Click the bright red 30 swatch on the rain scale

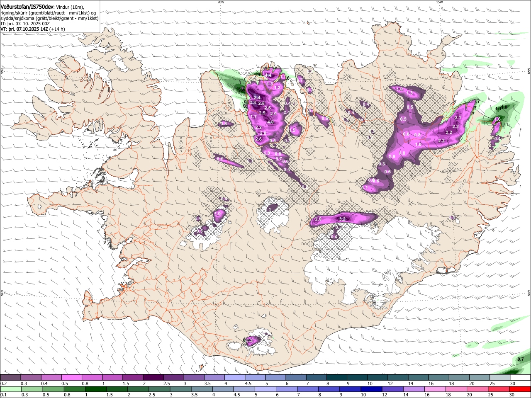pyautogui.click(x=520, y=389)
